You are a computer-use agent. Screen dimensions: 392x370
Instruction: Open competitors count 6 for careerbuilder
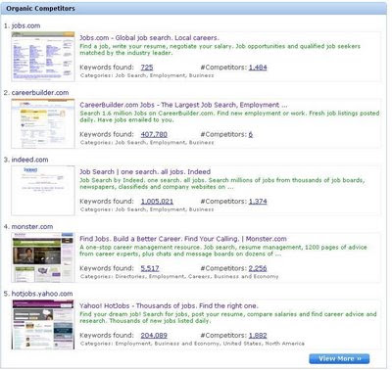(251, 134)
